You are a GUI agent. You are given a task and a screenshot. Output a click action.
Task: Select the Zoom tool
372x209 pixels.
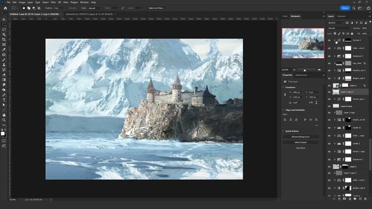(4, 120)
